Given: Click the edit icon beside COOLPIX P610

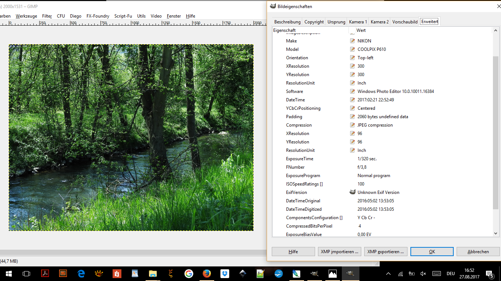Looking at the screenshot, I should [x=352, y=49].
